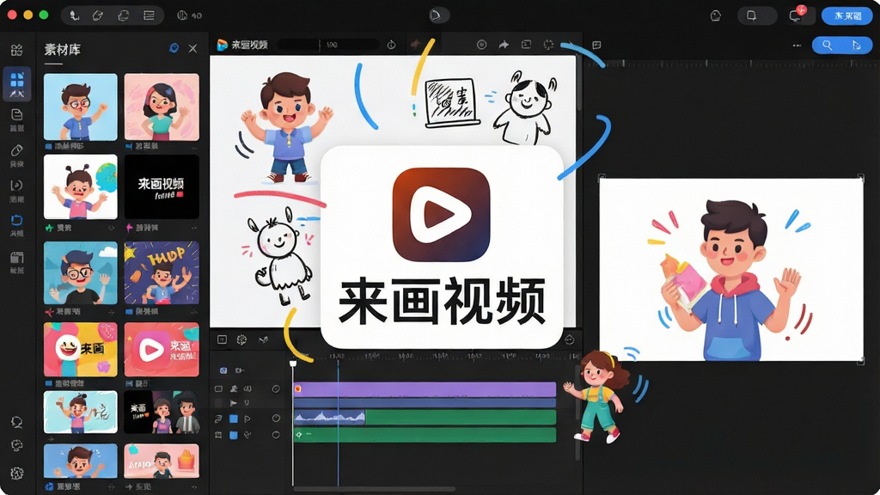Select the eraser-shaped tool in top toolbar
The height and width of the screenshot is (495, 880).
[98, 15]
